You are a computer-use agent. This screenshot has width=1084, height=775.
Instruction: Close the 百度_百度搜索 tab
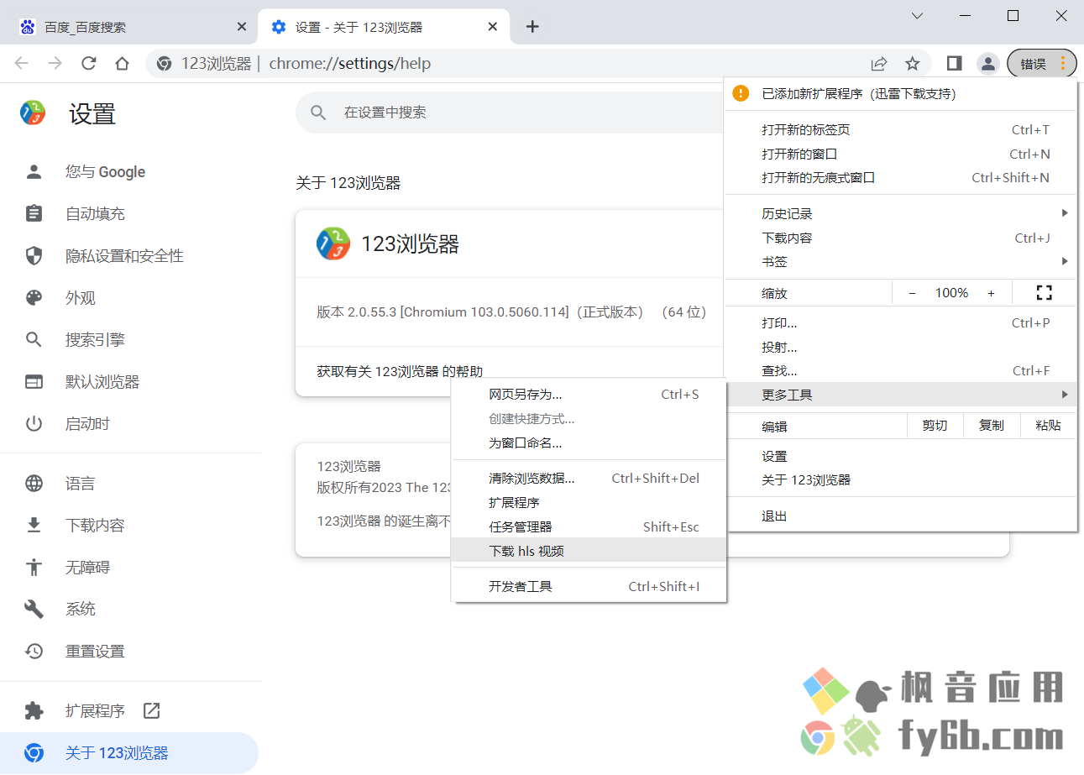click(242, 27)
